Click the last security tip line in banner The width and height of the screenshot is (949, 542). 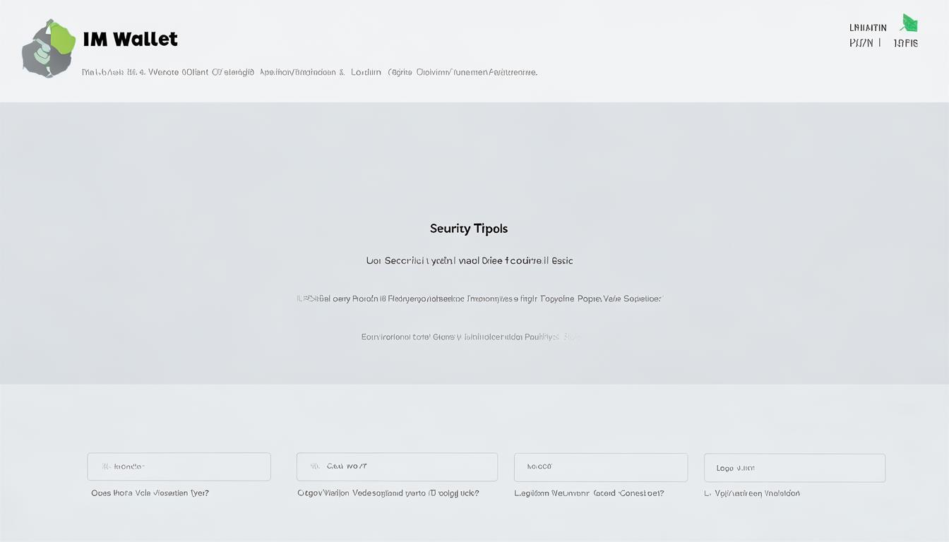tap(470, 337)
